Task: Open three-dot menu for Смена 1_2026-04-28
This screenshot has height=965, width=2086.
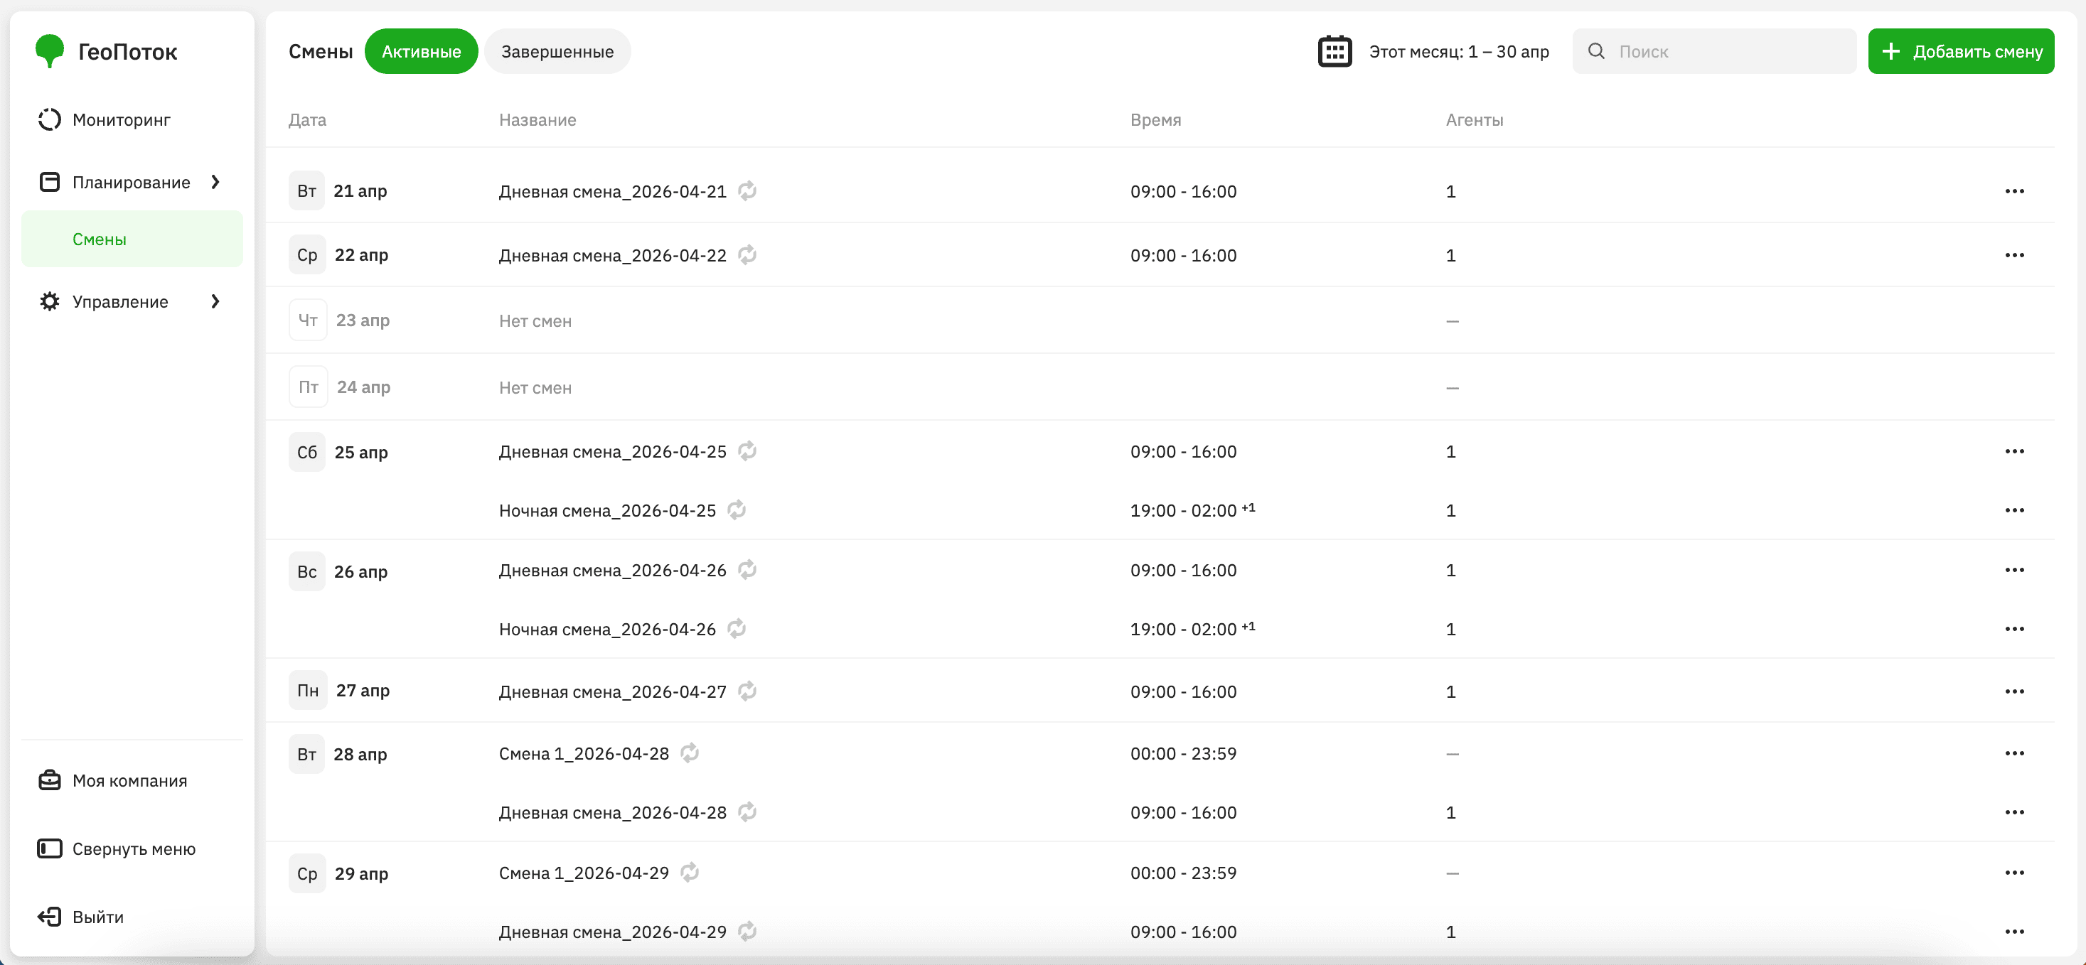Action: pos(2015,753)
